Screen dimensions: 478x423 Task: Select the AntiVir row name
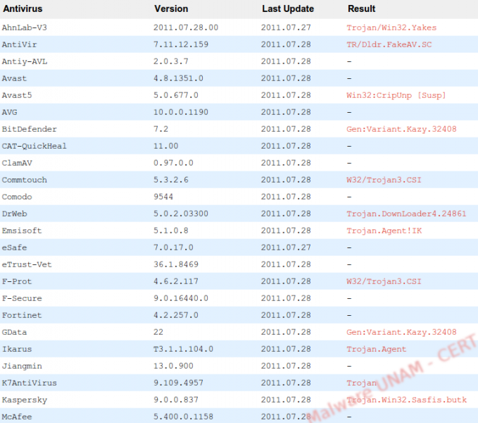[x=19, y=44]
